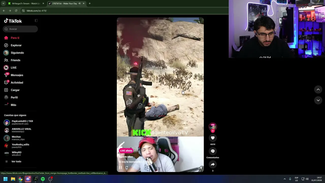Open Discord from the taskbar
The height and width of the screenshot is (183, 325).
coord(28,179)
